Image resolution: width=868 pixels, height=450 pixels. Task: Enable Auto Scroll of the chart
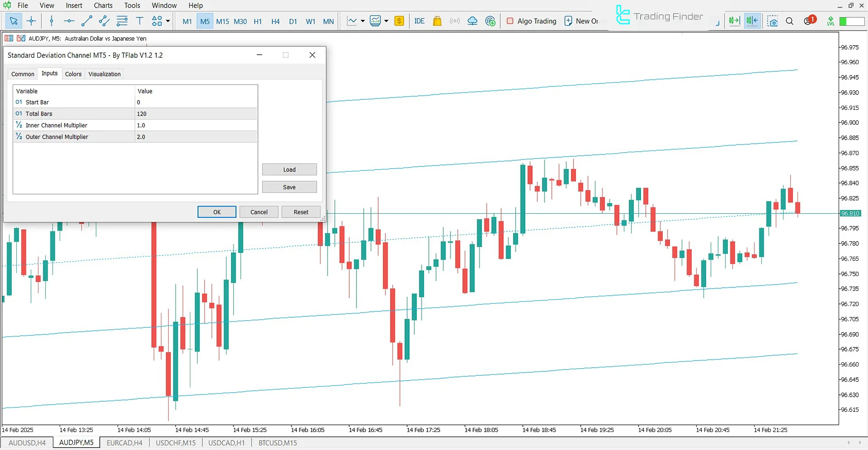tap(734, 21)
